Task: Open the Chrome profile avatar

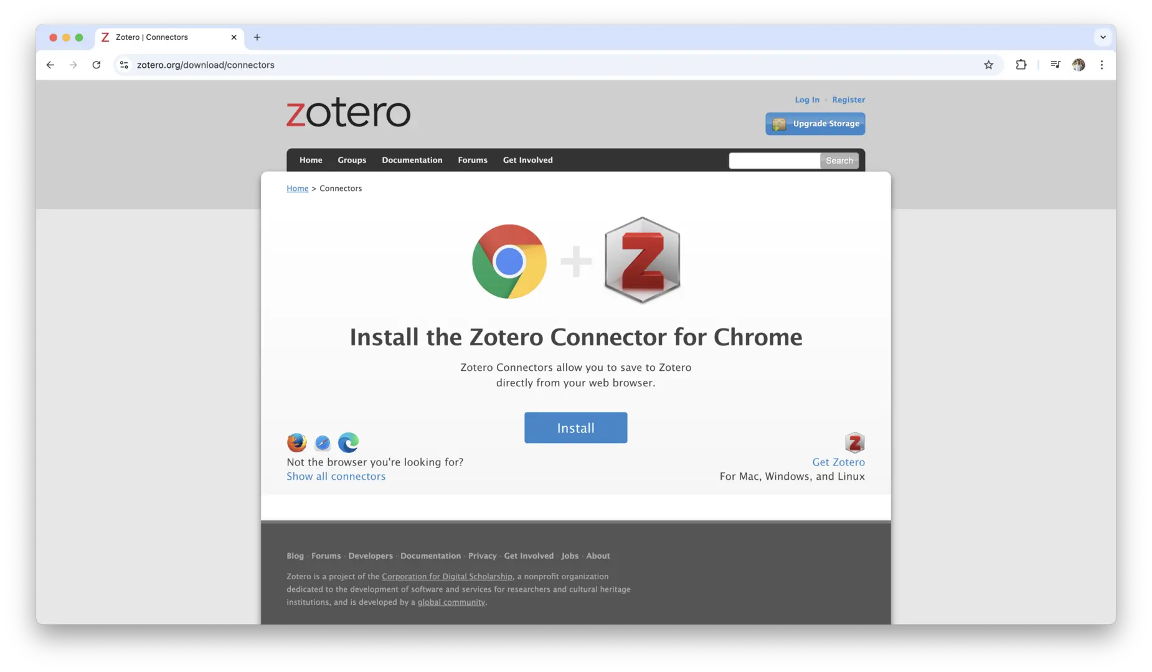Action: click(1079, 65)
